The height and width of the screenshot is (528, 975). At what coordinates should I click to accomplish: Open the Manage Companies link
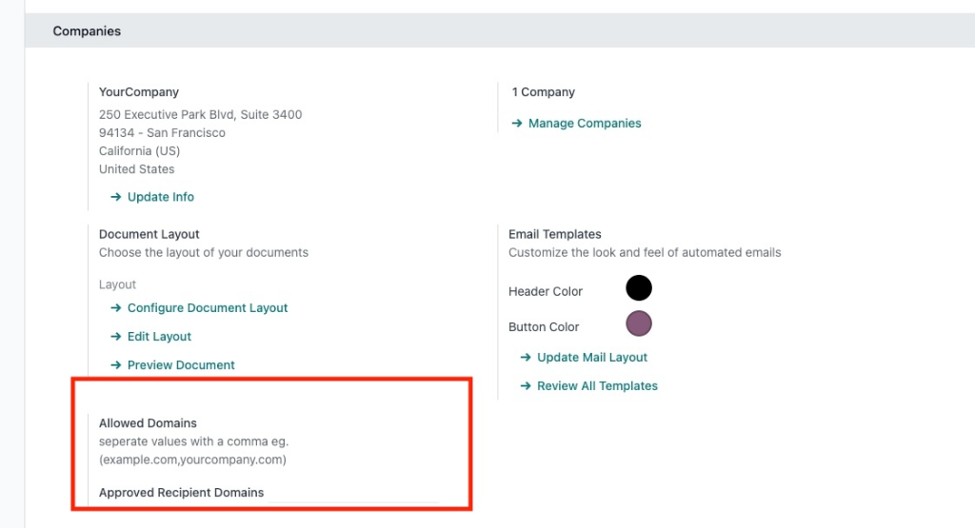click(585, 124)
